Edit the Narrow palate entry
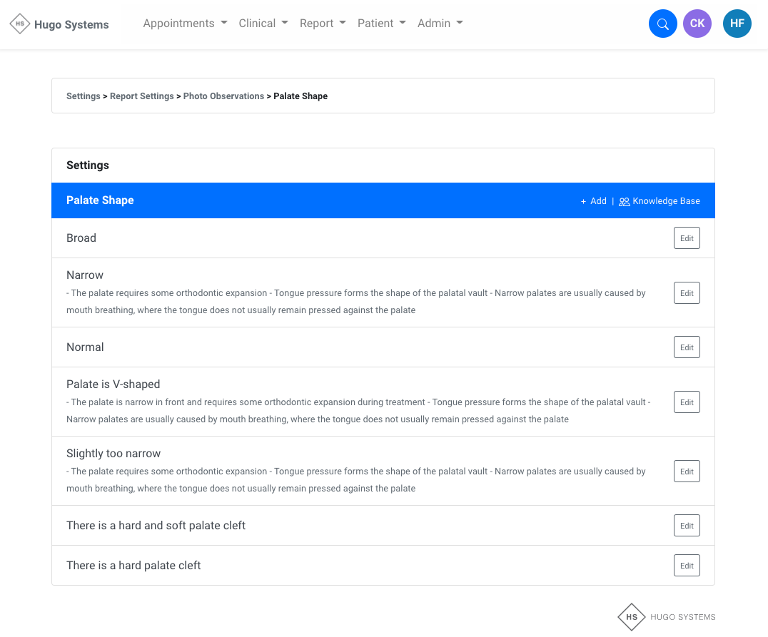 [x=687, y=292]
